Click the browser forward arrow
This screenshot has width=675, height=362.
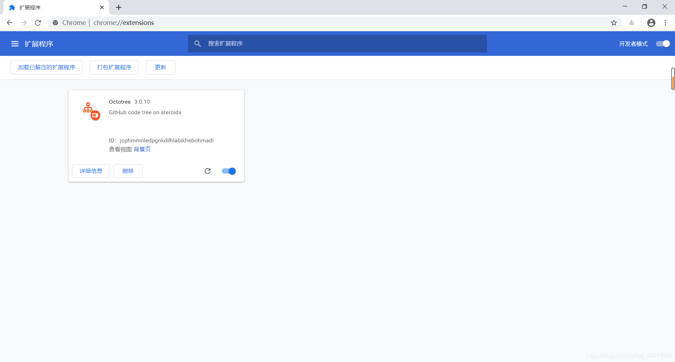(x=24, y=23)
